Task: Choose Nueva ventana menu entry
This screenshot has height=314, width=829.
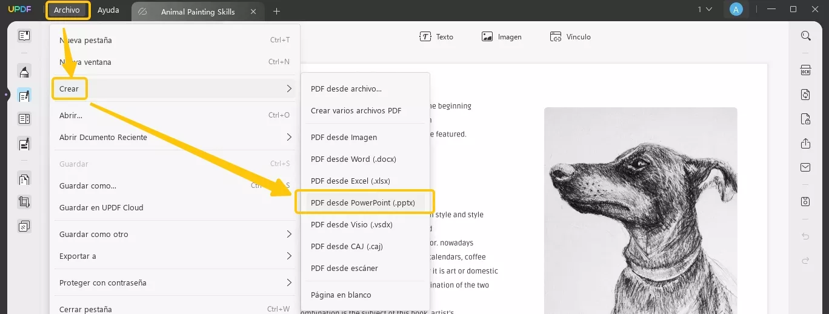Action: [175, 62]
